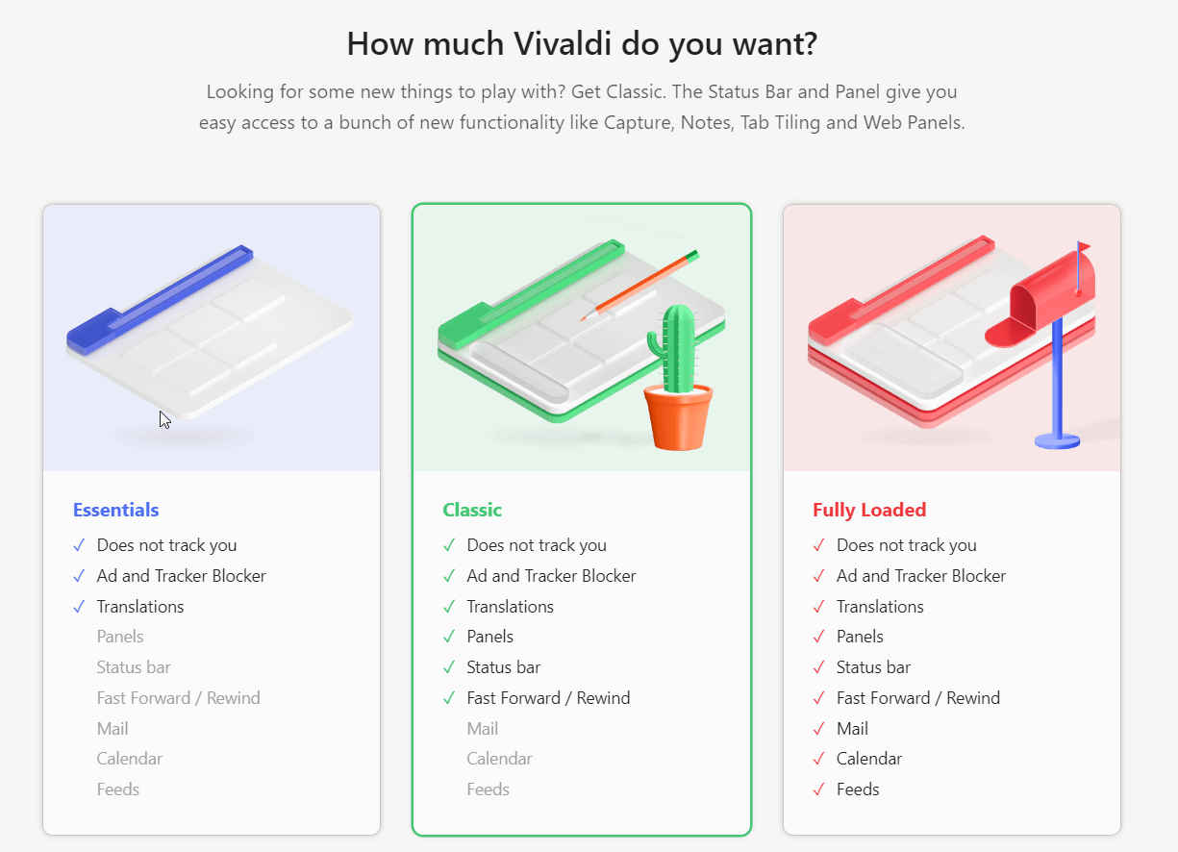1178x852 pixels.
Task: Click the green cactus in orange pot
Action: click(x=679, y=377)
